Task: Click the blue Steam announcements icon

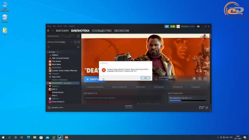Action: coord(167,26)
